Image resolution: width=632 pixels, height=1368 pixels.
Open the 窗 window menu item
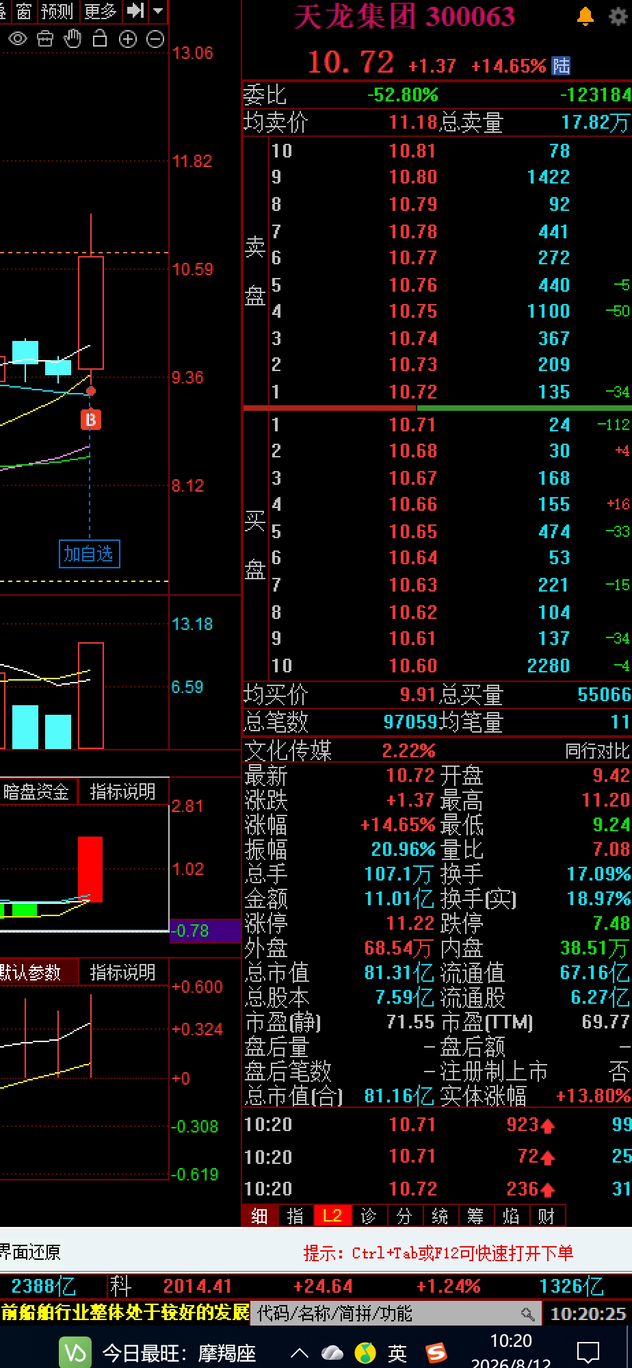point(24,11)
